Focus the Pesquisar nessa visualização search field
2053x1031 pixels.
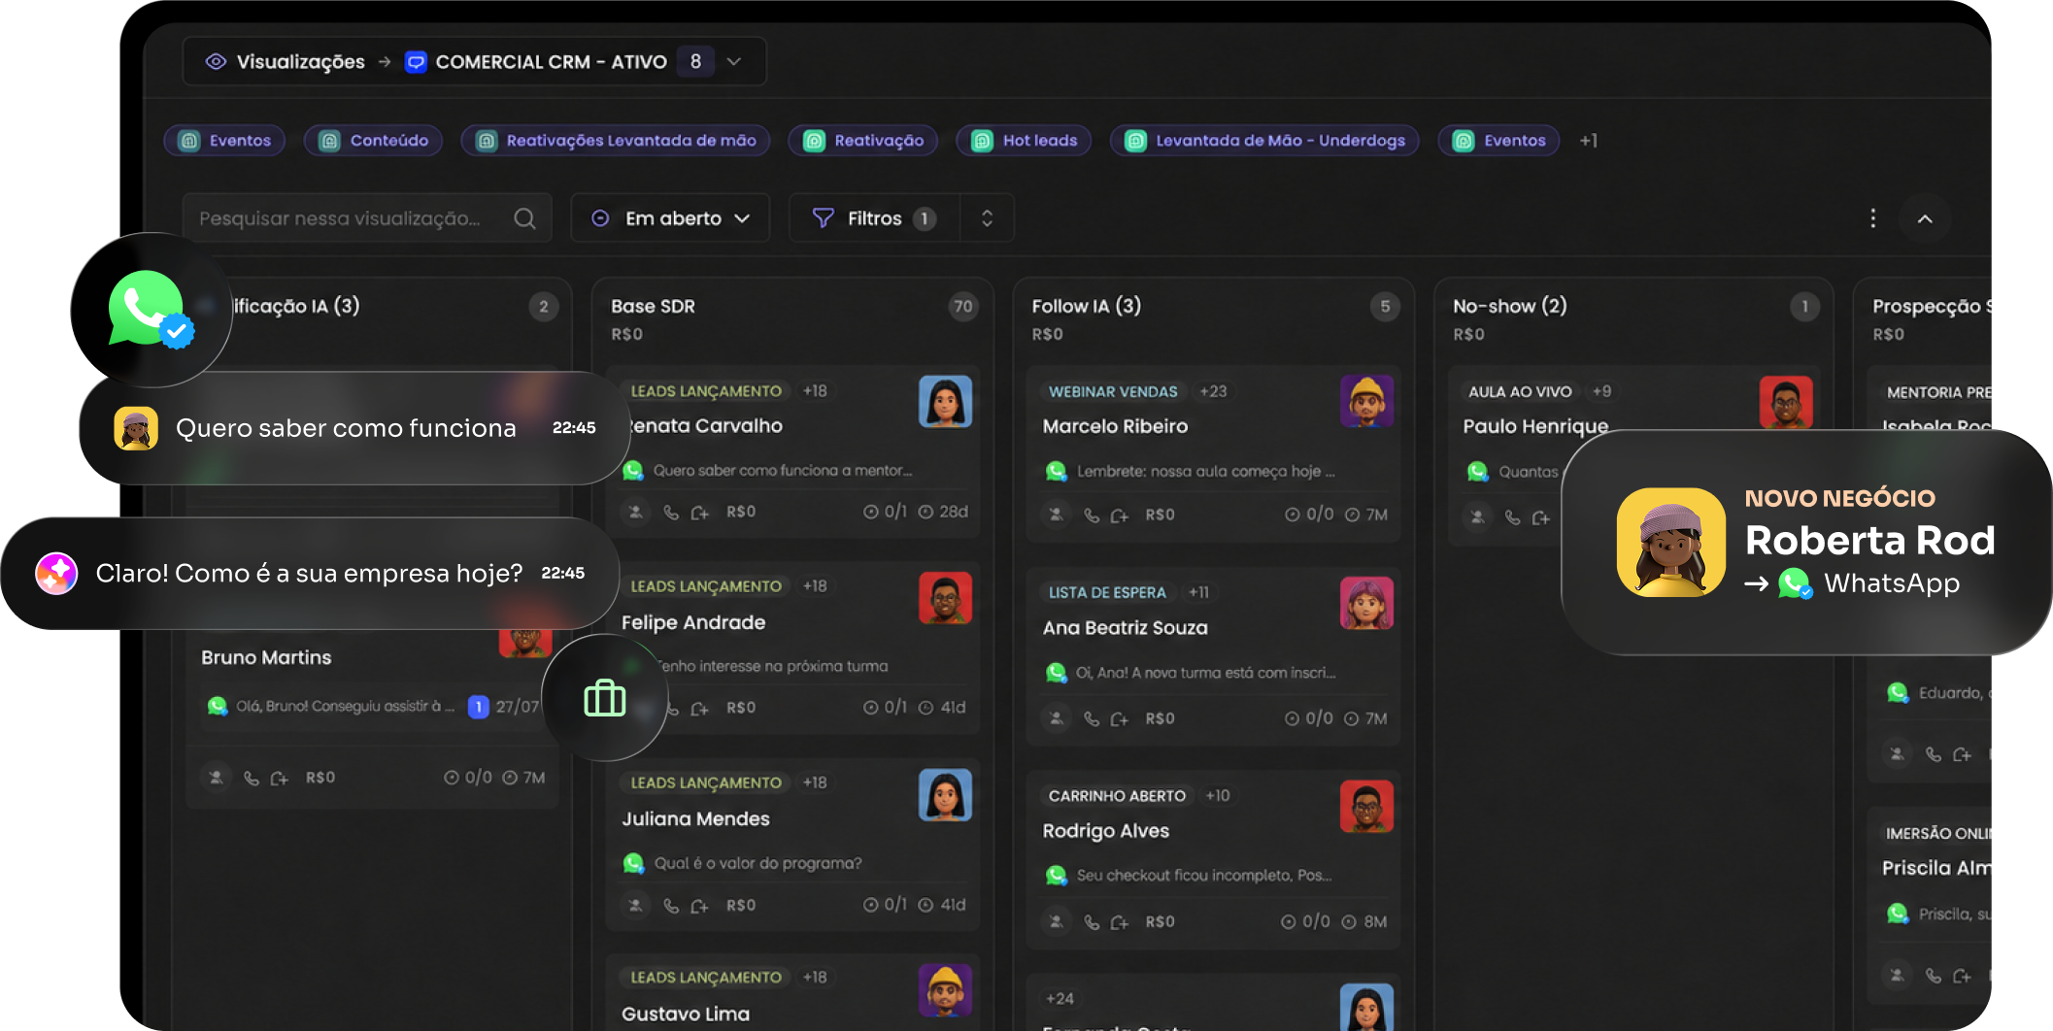(x=367, y=218)
